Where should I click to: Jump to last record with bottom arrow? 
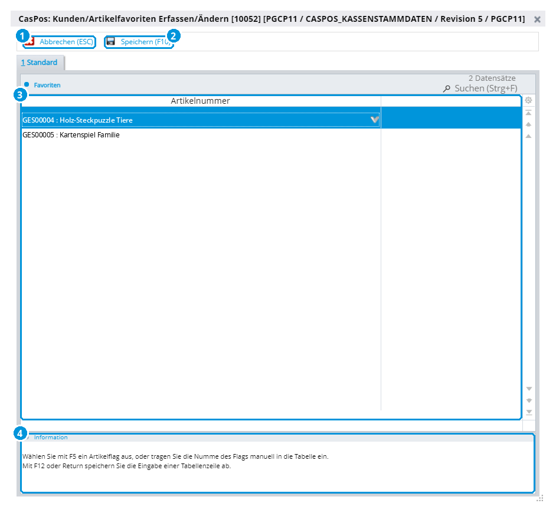[x=529, y=412]
